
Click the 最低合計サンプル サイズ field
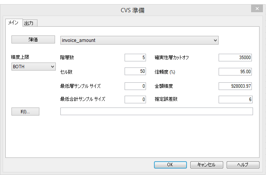pyautogui.click(x=135, y=99)
